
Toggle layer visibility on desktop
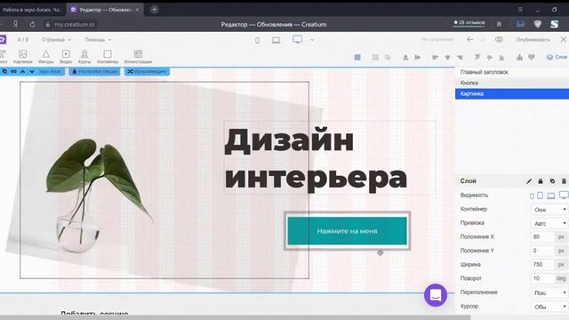click(x=564, y=196)
